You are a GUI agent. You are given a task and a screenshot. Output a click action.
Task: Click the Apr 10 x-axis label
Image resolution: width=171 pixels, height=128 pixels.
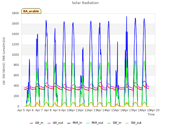click(66, 110)
